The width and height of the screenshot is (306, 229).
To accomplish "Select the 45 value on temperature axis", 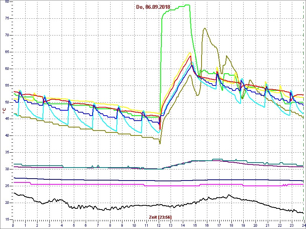I will click(7, 119).
